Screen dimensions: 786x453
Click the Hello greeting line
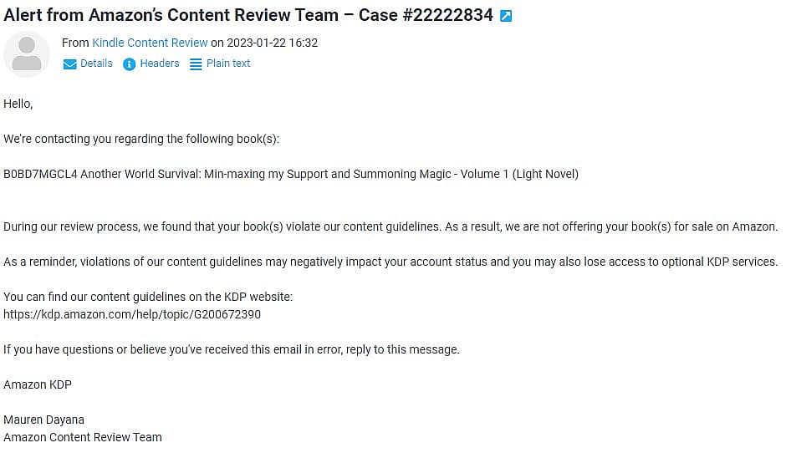18,104
